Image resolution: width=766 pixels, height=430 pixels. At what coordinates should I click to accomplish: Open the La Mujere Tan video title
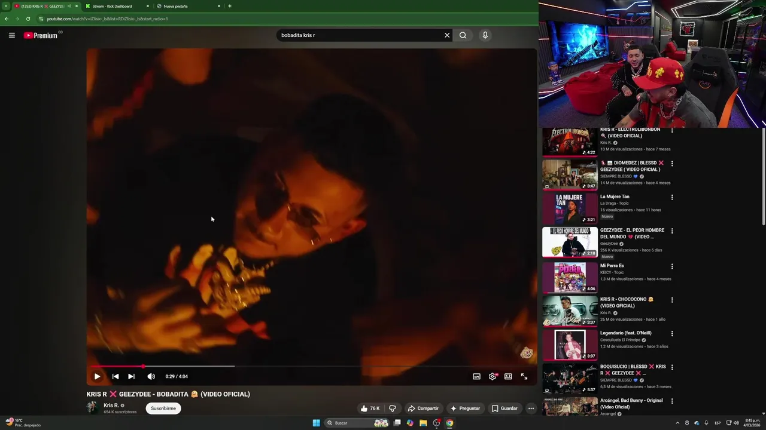pyautogui.click(x=615, y=196)
